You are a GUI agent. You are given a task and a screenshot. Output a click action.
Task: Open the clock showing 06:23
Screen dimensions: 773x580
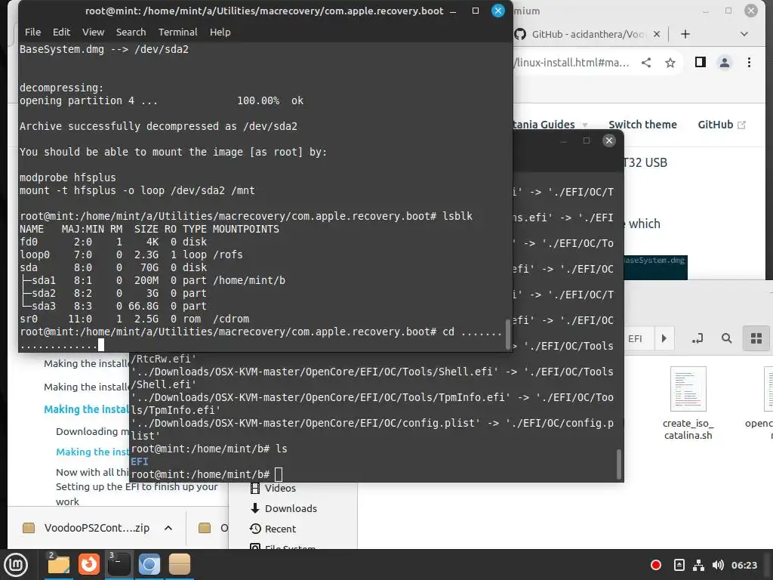pyautogui.click(x=744, y=565)
